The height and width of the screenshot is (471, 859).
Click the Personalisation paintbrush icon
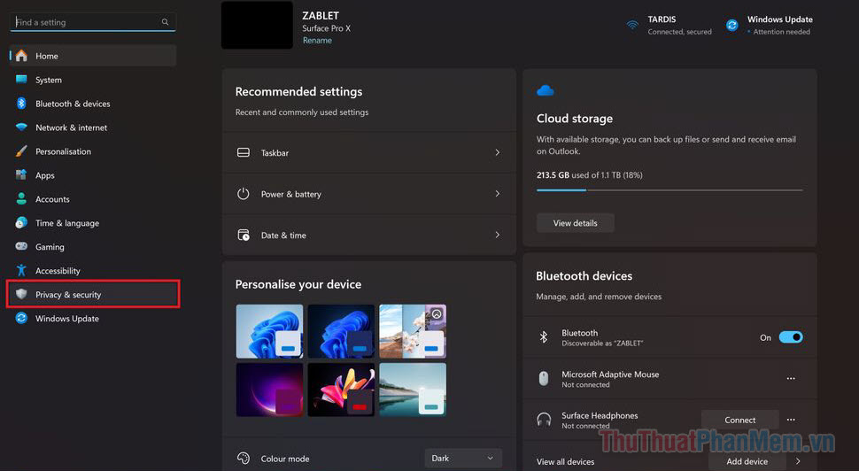point(21,151)
